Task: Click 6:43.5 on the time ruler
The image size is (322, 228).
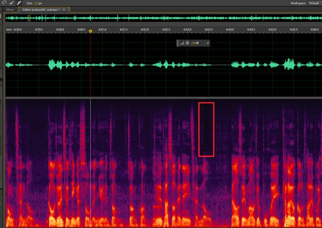Action: pos(208,29)
